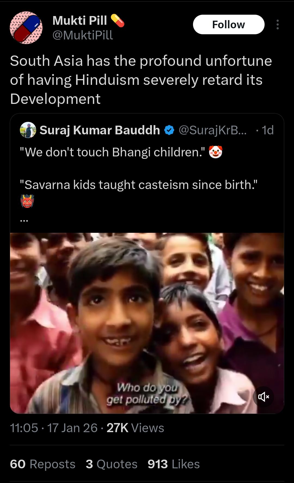Open the 11:05 · 17 Jan 26 timestamp
This screenshot has width=294, height=483.
(x=54, y=428)
